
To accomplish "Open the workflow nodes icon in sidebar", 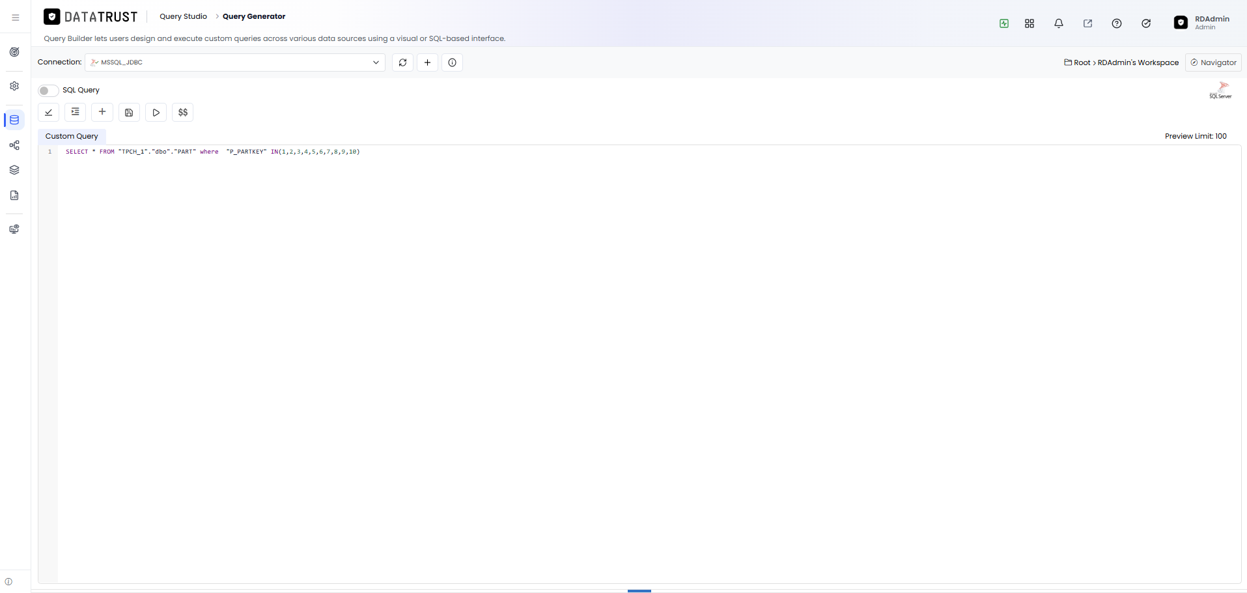I will pos(14,145).
